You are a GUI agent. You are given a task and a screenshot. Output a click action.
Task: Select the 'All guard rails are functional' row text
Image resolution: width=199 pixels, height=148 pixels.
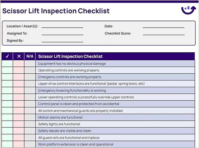(69, 138)
